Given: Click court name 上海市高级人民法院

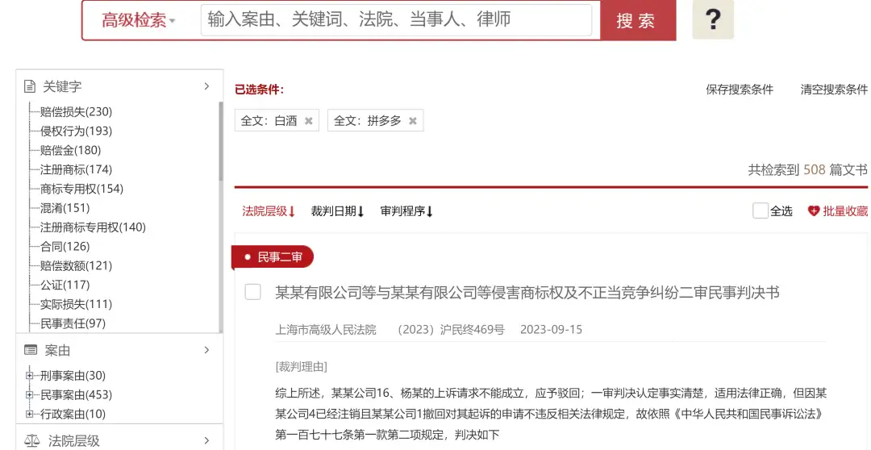Looking at the screenshot, I should click(326, 330).
